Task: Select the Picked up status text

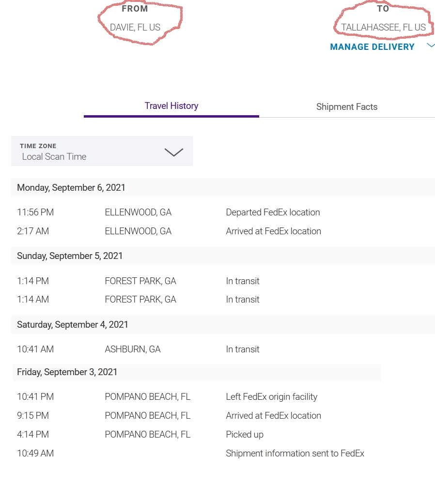Action: tap(245, 435)
